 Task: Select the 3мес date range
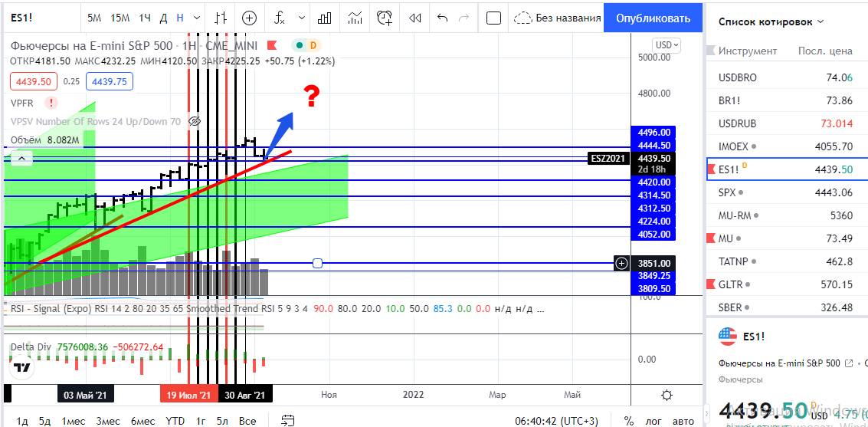108,421
